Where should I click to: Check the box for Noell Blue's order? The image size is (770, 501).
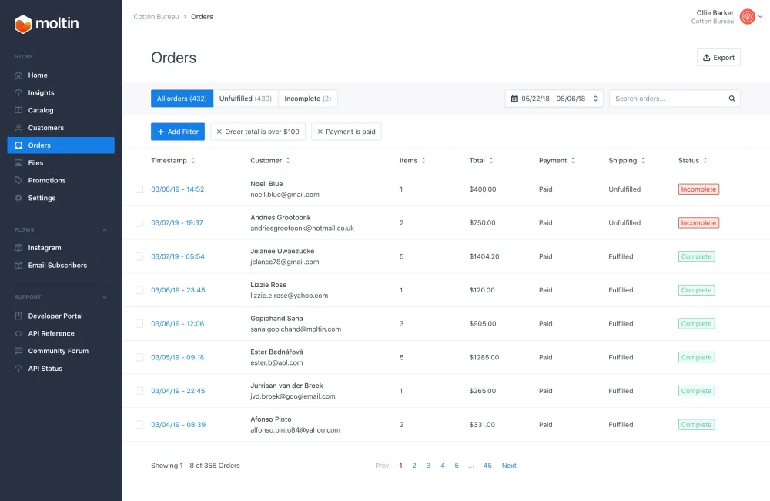click(139, 189)
